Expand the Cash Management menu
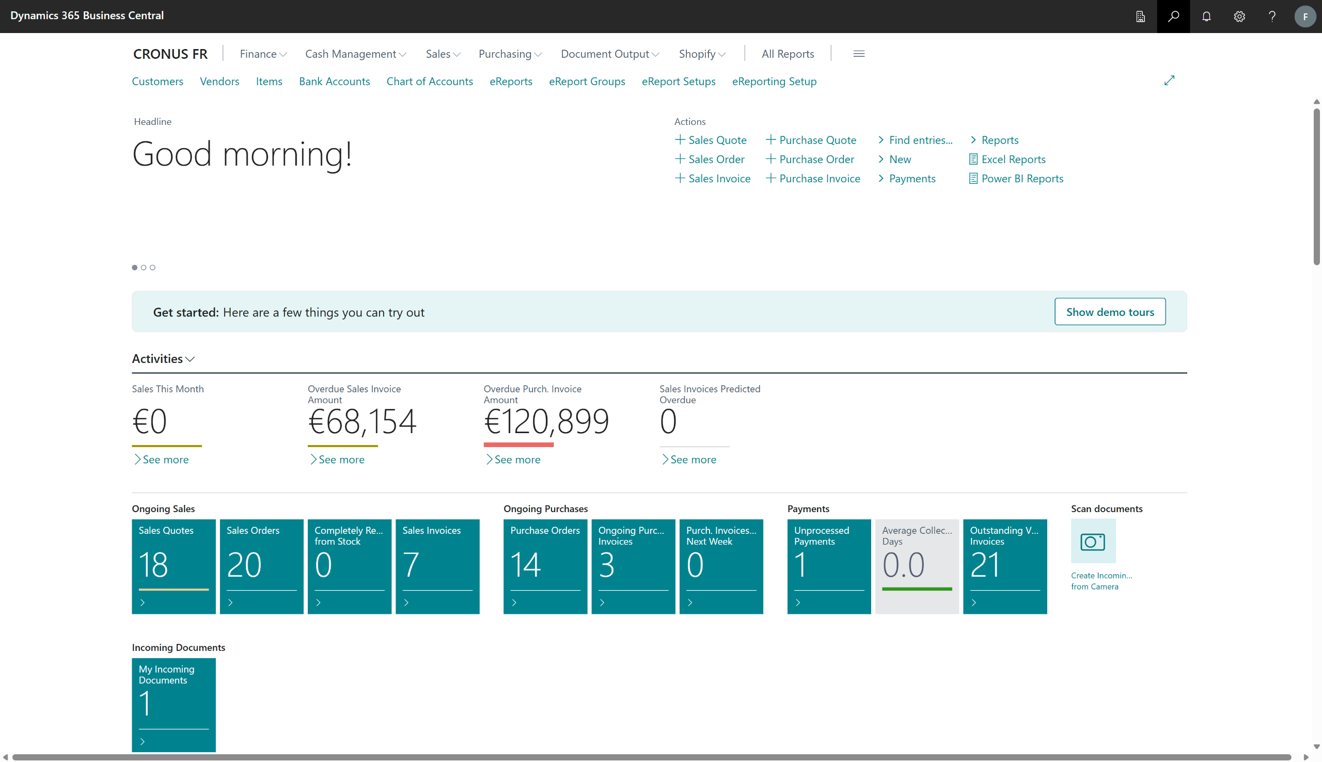This screenshot has height=762, width=1322. (356, 54)
